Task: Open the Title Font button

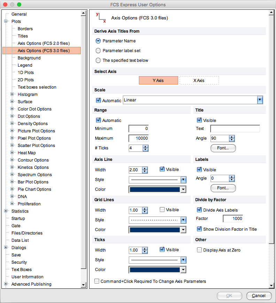Action: (223, 148)
